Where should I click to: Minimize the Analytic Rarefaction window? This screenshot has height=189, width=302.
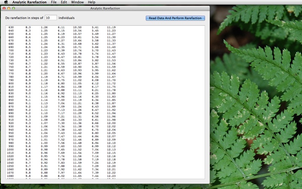coord(9,8)
